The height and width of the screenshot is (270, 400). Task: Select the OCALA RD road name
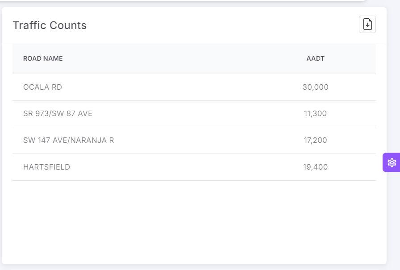[x=42, y=87]
